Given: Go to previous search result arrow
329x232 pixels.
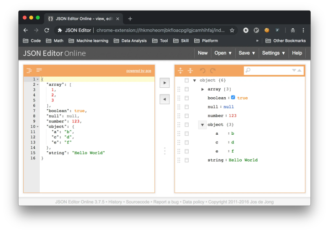Looking at the screenshot, I should (x=300, y=70).
